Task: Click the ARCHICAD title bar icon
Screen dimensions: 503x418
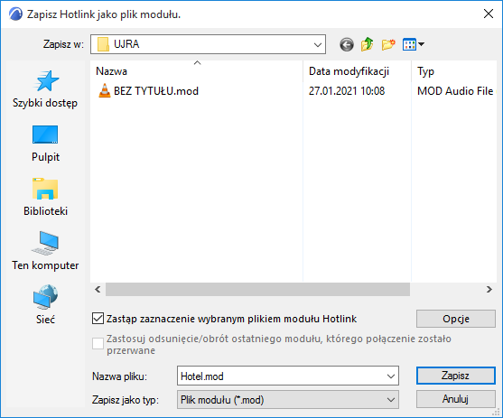Action: click(15, 14)
